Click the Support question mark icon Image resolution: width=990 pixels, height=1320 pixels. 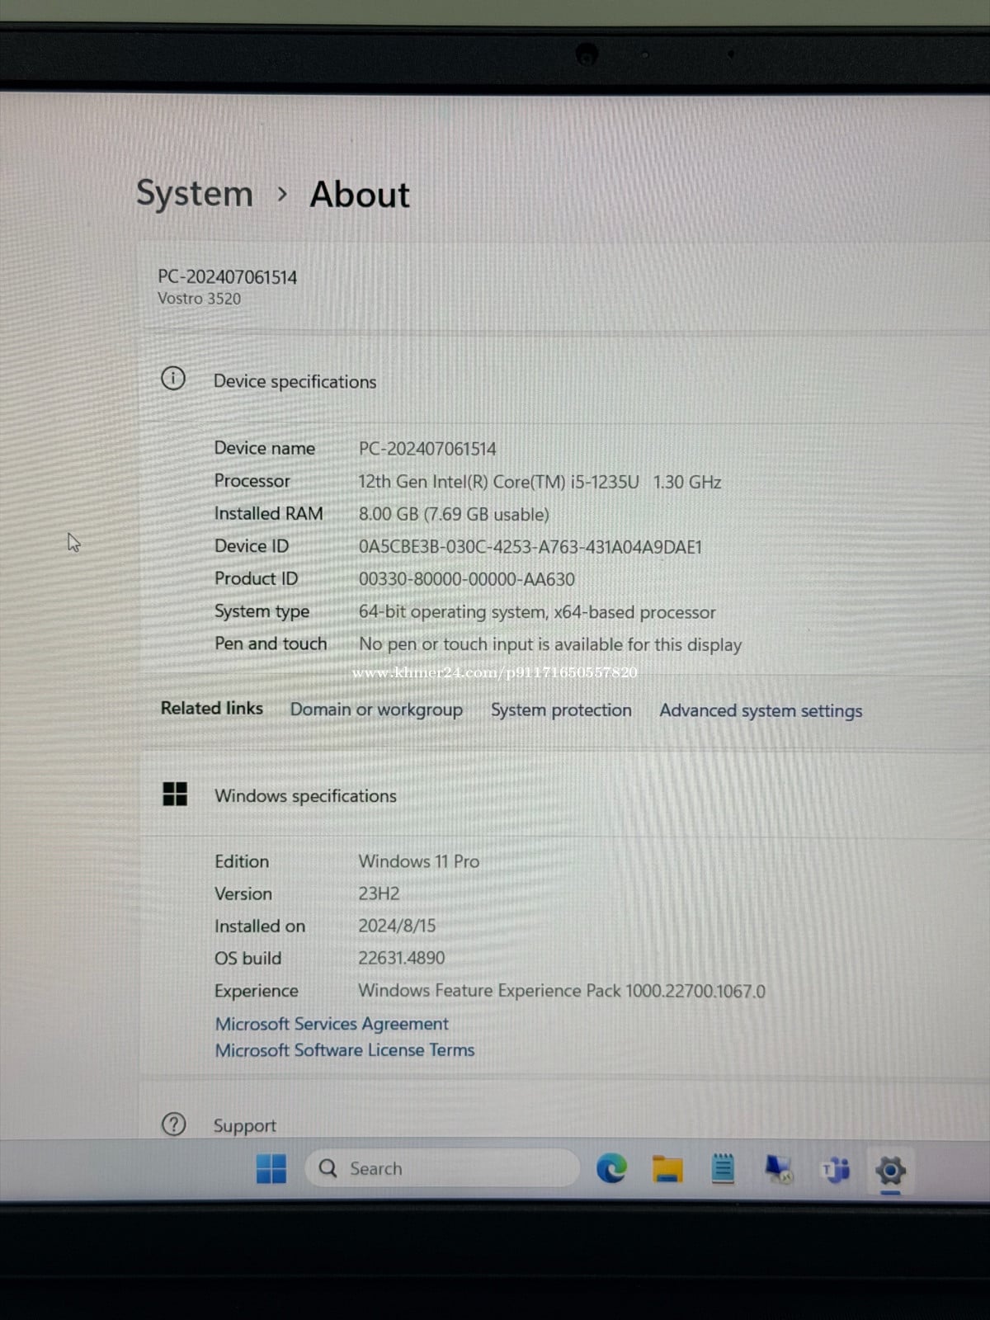[x=173, y=1124]
